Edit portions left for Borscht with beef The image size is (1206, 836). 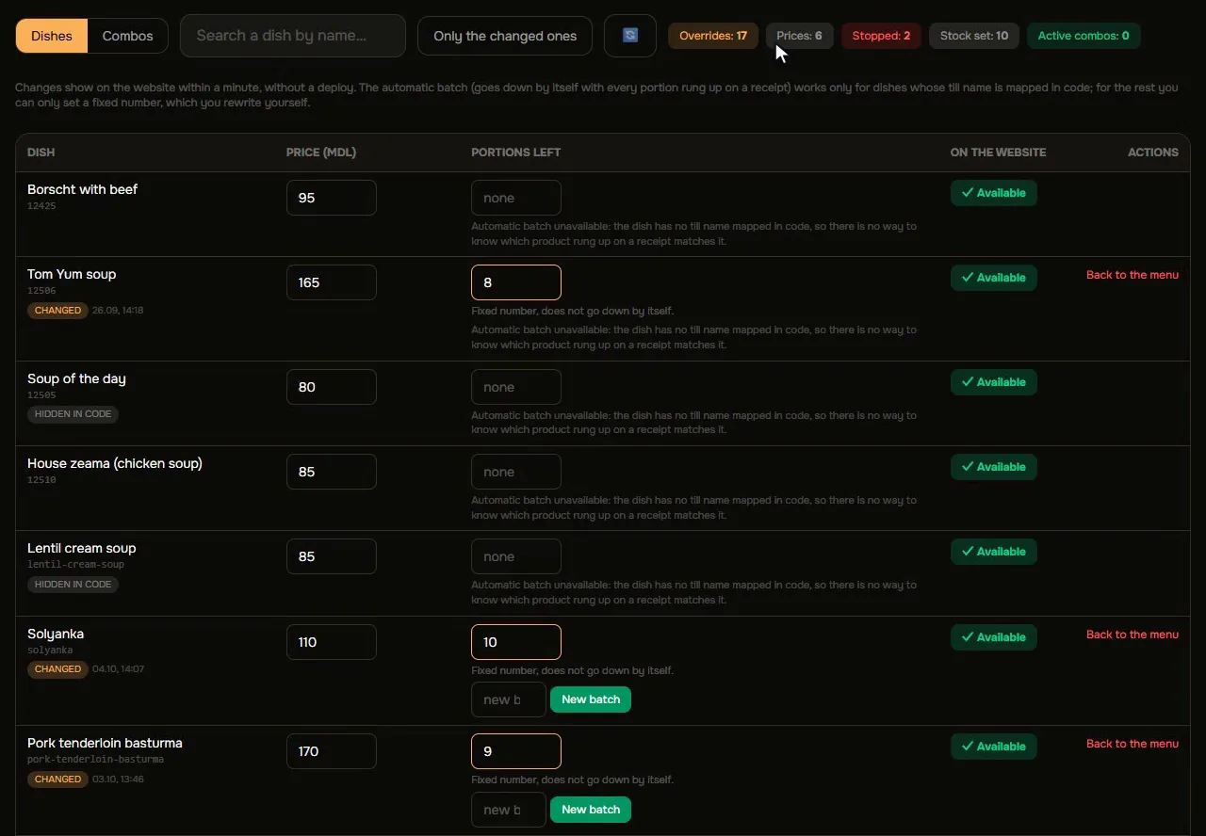(x=516, y=198)
